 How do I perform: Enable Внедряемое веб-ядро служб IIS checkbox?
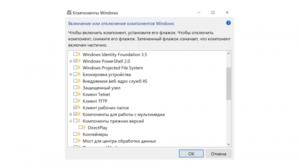pos(75,81)
